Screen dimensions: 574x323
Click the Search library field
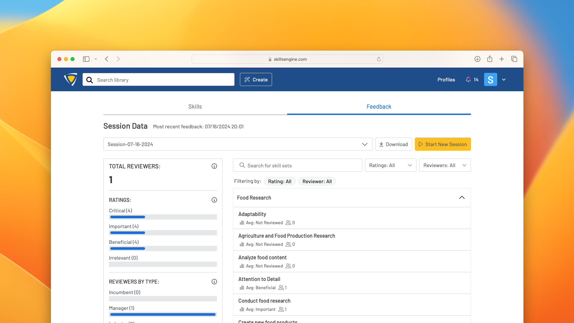point(159,79)
